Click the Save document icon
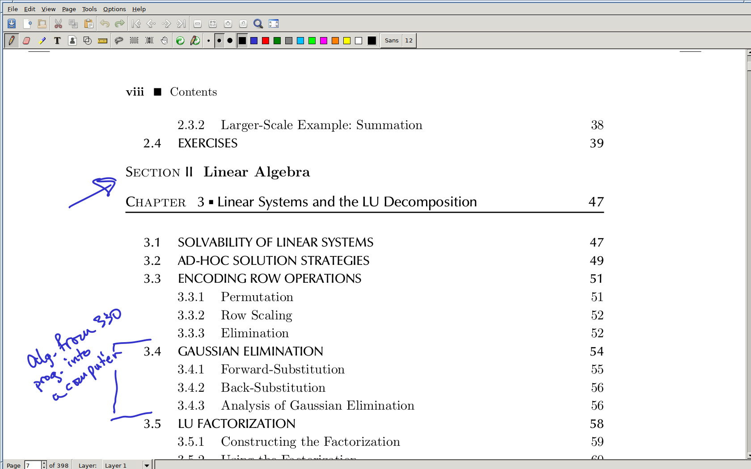Viewport: 751px width, 469px height. pos(12,24)
